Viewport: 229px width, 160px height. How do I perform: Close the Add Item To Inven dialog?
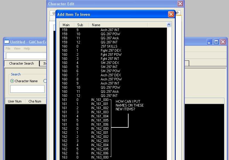(x=171, y=14)
